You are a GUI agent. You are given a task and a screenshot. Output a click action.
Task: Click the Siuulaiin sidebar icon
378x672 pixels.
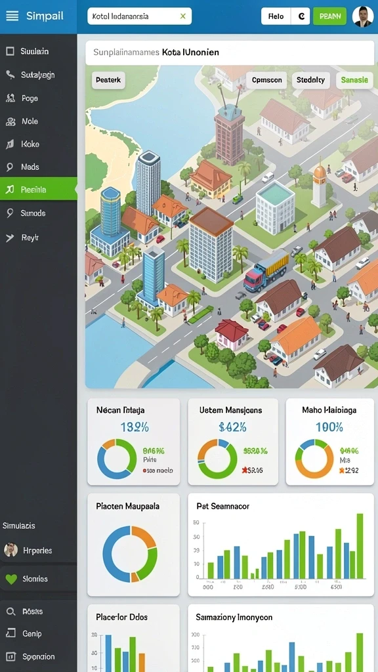pos(10,51)
